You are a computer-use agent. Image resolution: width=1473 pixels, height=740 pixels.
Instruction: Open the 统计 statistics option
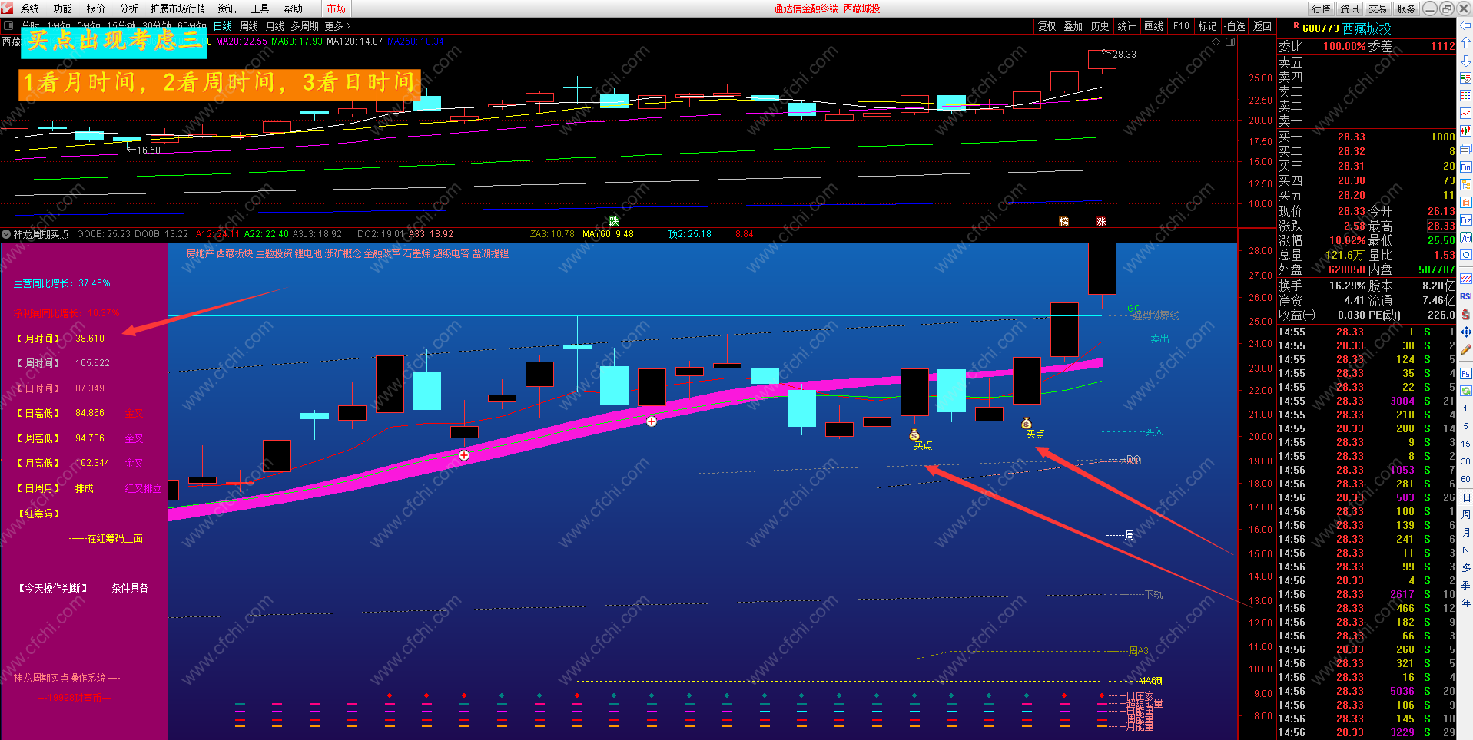click(1126, 26)
